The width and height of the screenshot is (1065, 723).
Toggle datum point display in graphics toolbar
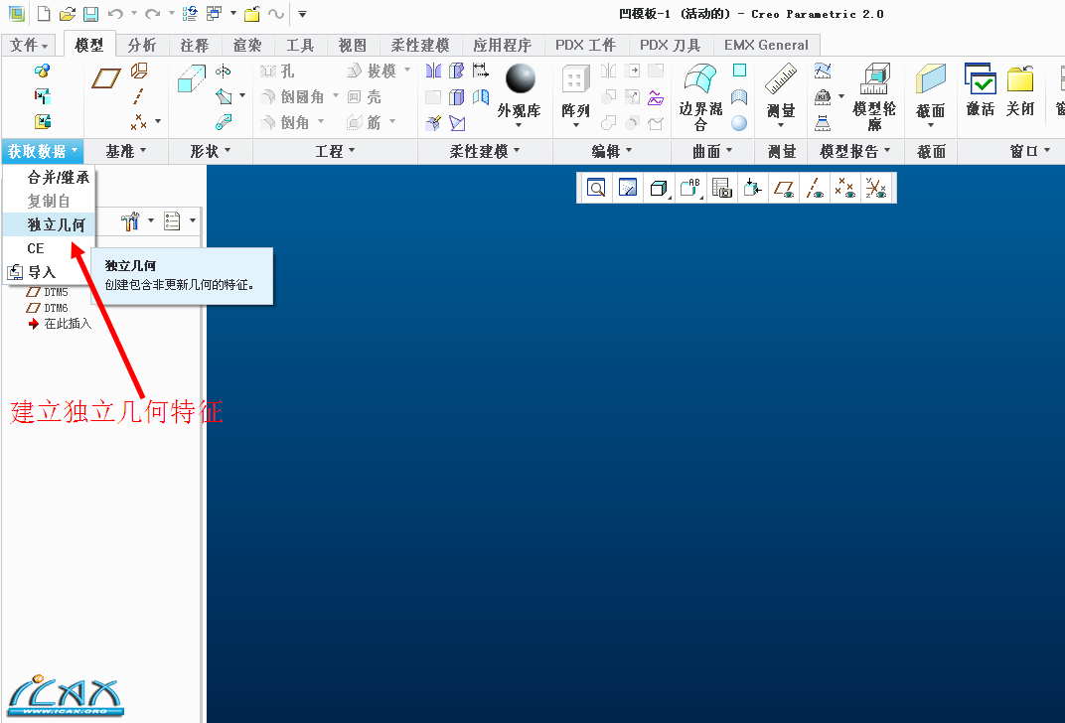[x=845, y=188]
